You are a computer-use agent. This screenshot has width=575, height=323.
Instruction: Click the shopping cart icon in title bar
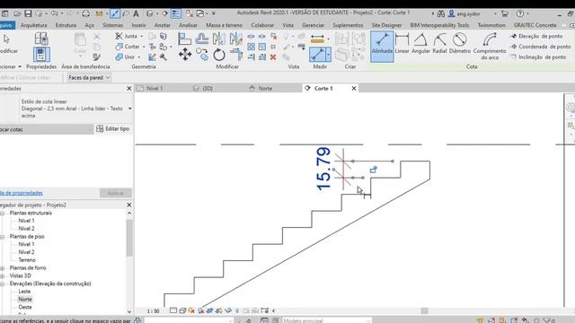pos(505,13)
